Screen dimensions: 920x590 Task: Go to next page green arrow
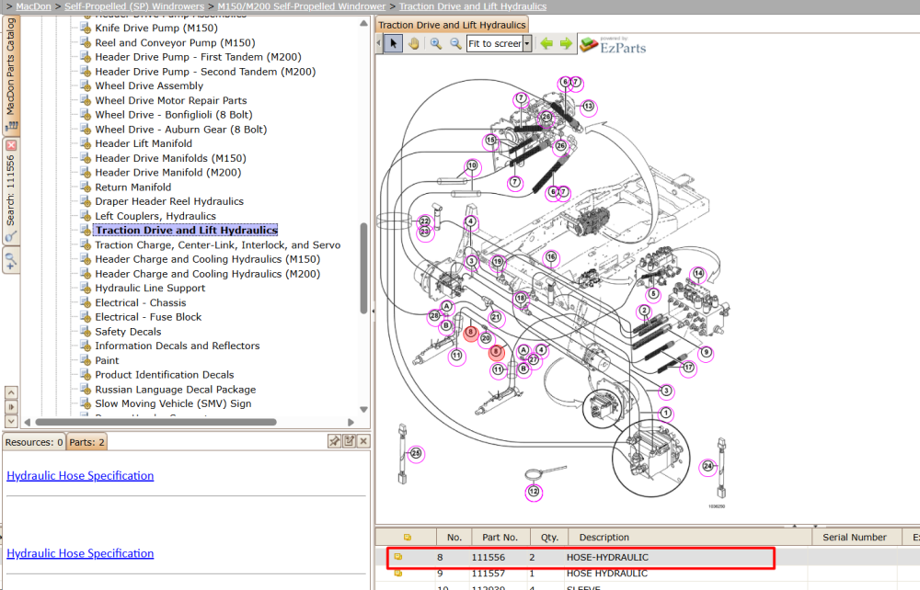566,43
